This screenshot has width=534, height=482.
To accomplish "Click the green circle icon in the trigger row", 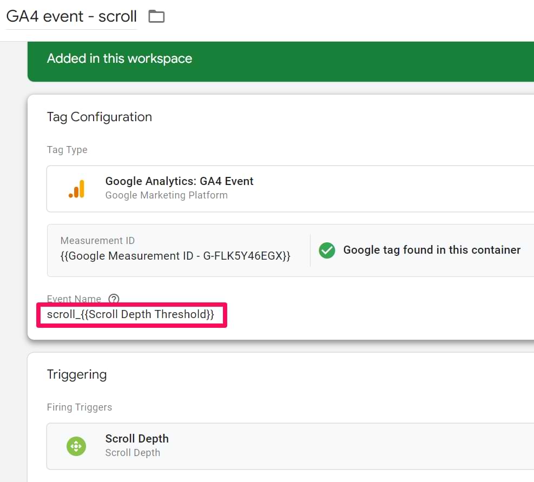I will 76,446.
